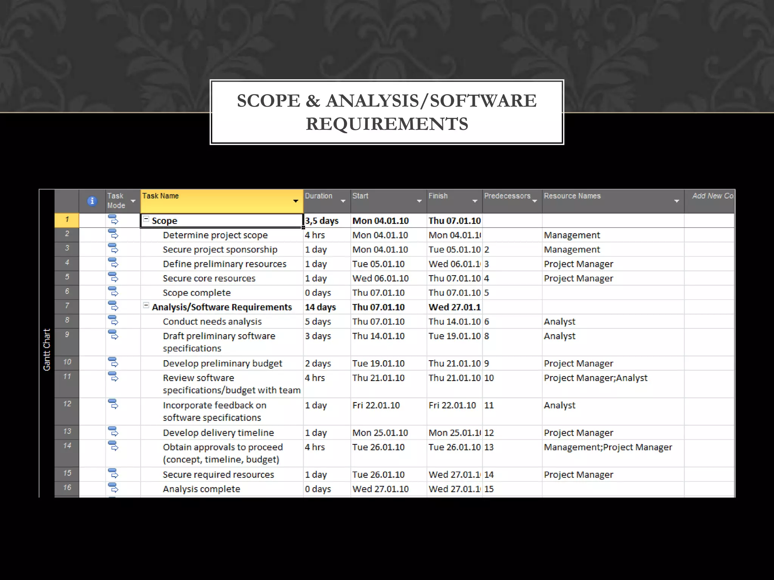Click task mode icon for Incorporate feedback row

(113, 404)
